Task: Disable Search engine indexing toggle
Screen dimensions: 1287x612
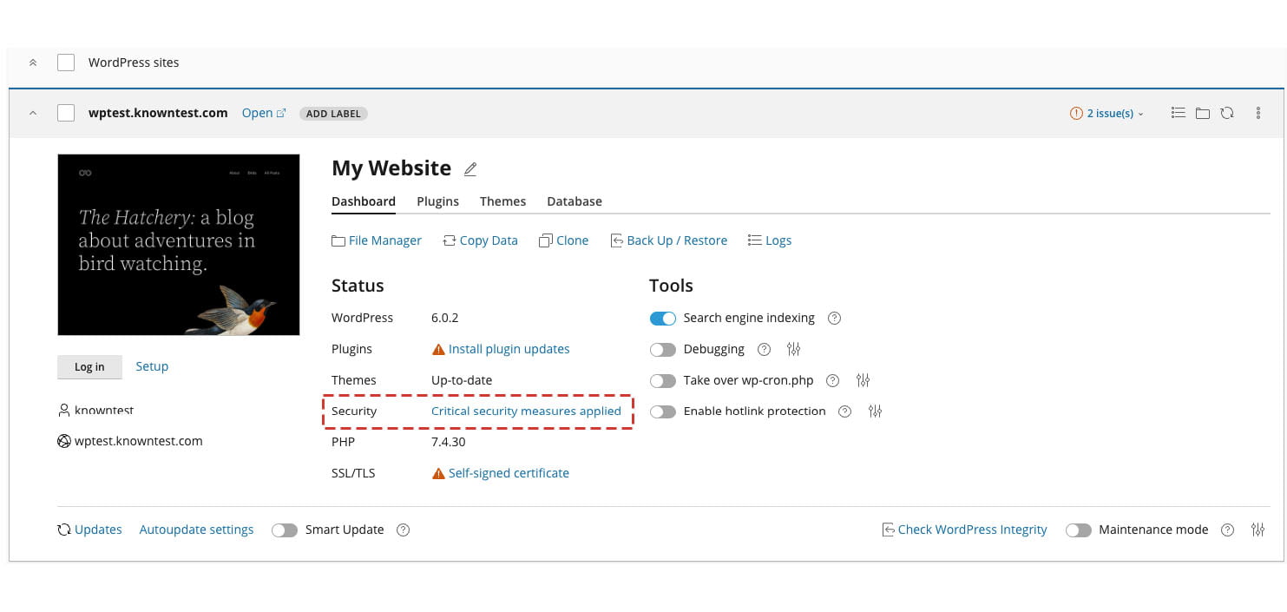Action: tap(662, 319)
